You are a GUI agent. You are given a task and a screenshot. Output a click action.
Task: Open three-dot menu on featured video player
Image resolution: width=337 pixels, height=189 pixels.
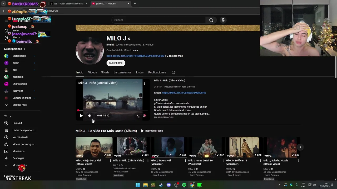click(145, 83)
